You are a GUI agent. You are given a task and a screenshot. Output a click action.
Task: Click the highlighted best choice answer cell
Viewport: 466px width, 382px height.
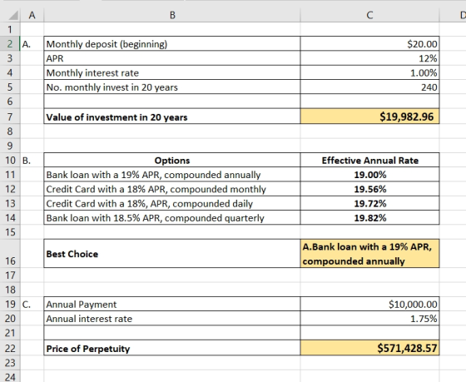[369, 254]
